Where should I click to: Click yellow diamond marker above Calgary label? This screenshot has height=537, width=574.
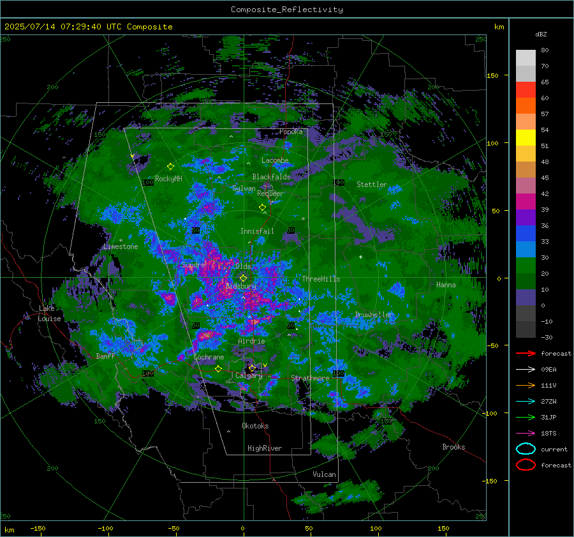click(252, 368)
